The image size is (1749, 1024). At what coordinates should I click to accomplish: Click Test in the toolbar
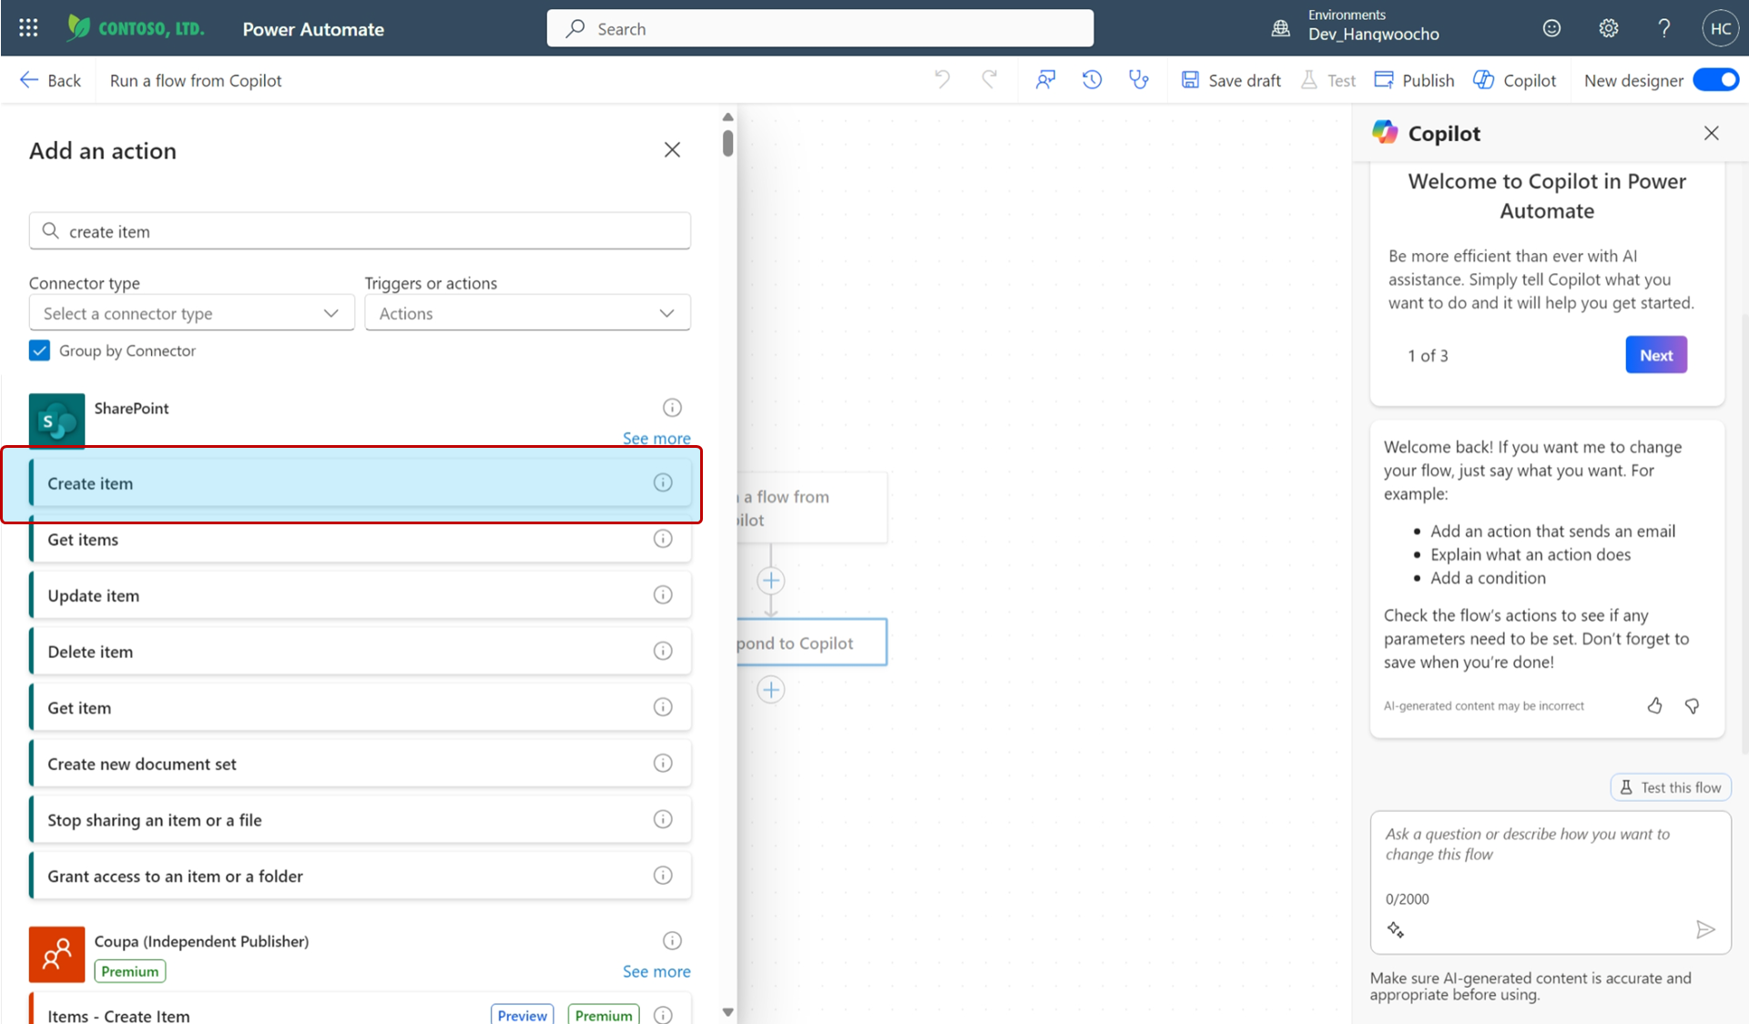click(1328, 80)
